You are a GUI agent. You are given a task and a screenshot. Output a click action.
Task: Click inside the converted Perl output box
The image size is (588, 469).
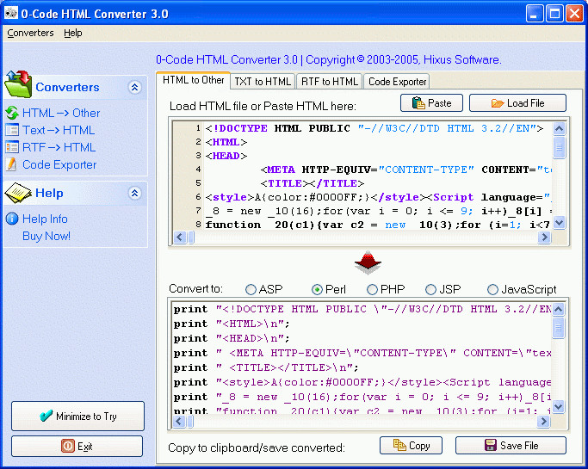362,358
